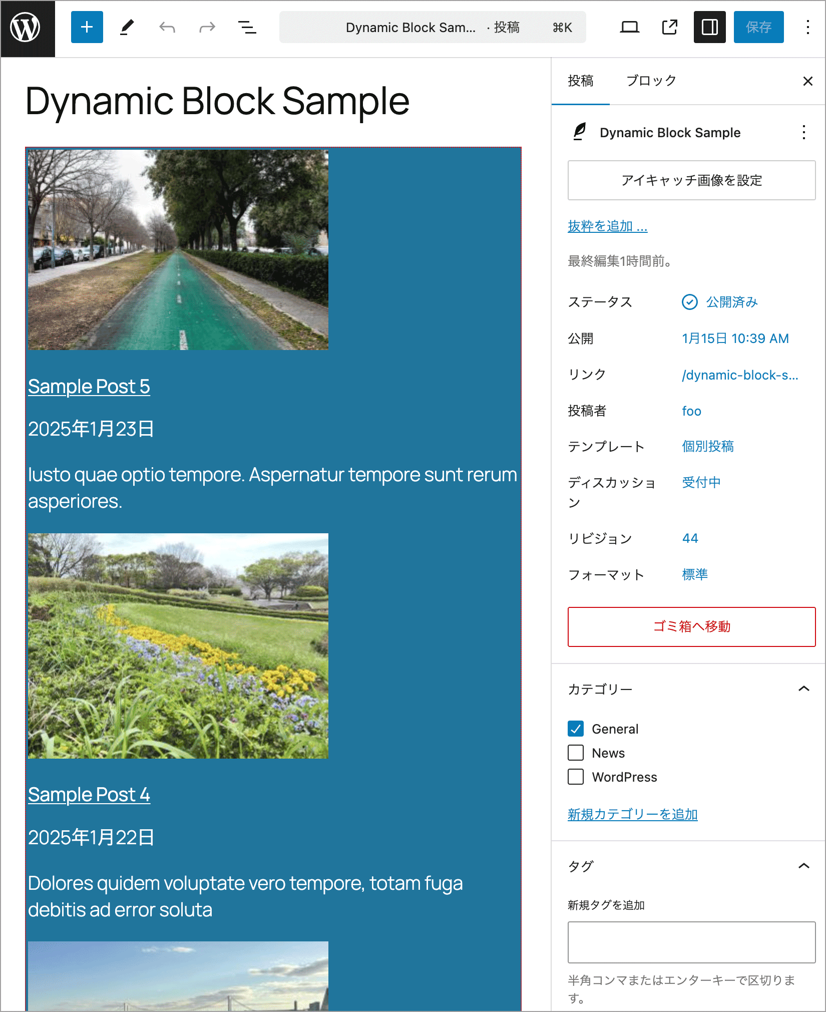Click the sky image at bottom
The width and height of the screenshot is (826, 1012).
(x=178, y=976)
